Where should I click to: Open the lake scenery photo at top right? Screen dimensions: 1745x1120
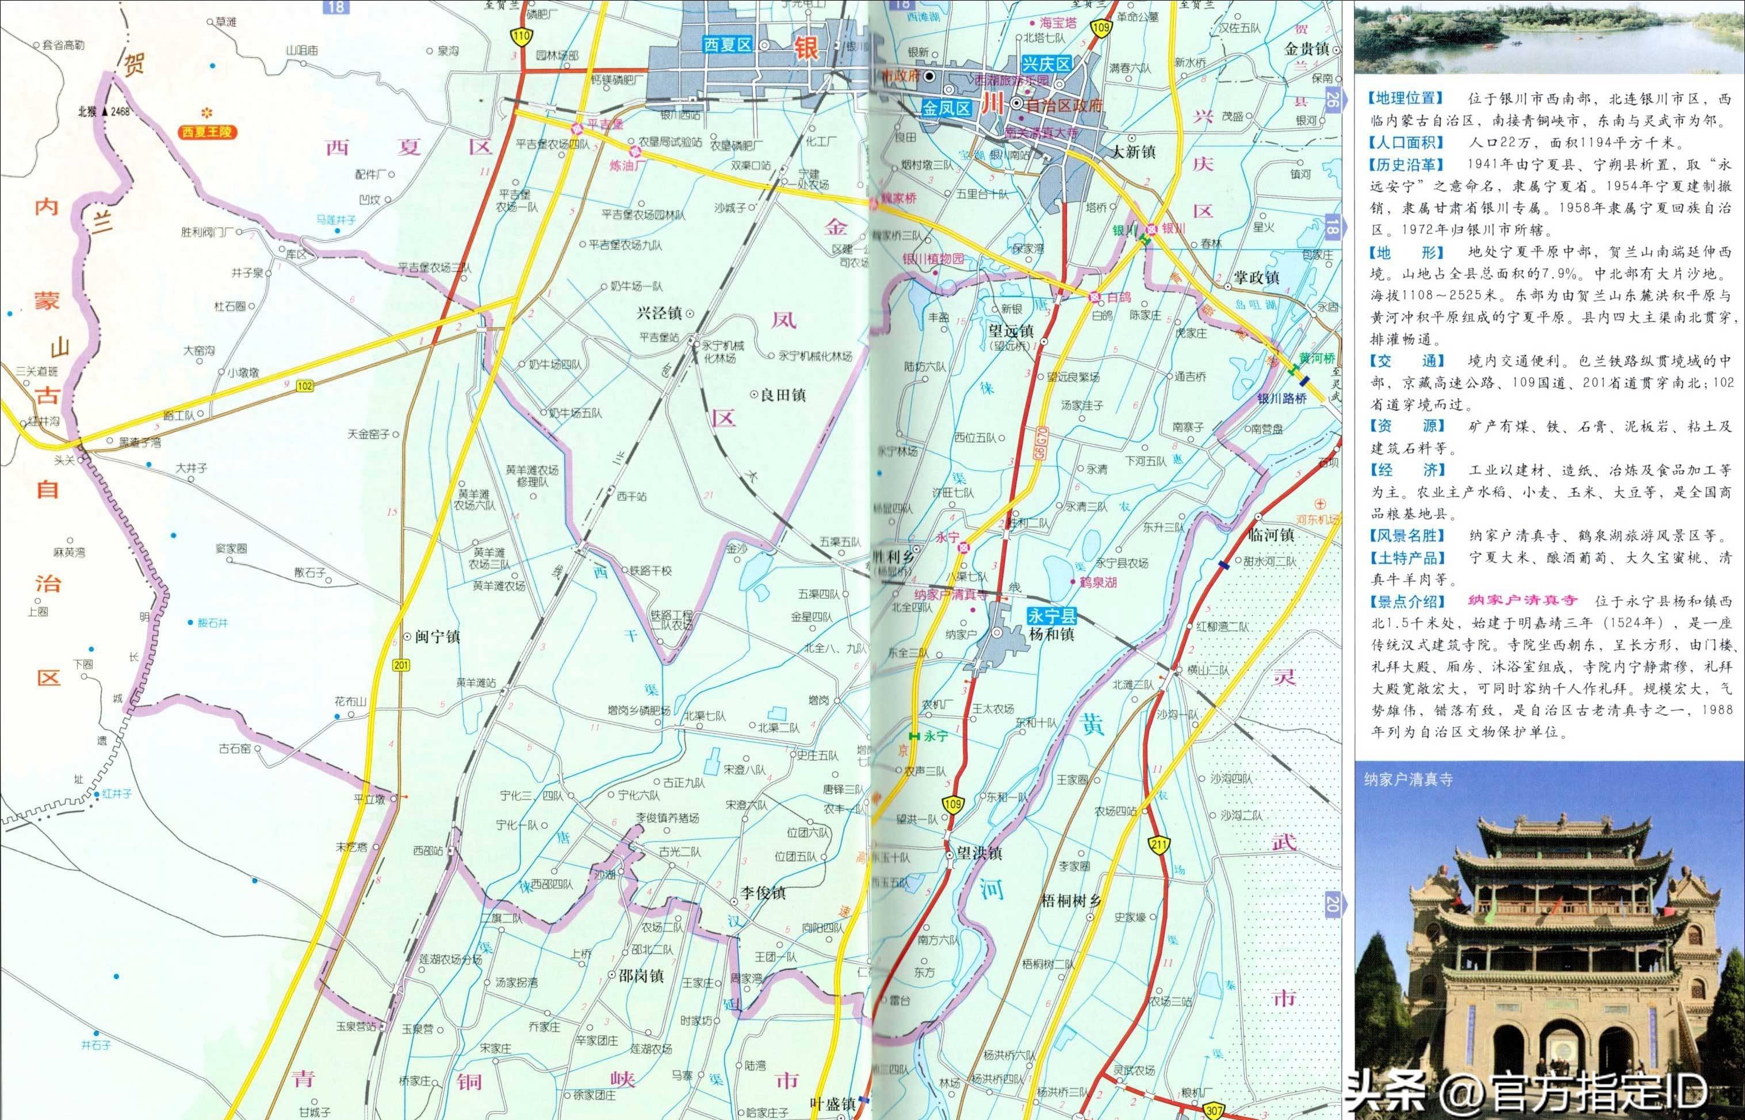point(1549,36)
